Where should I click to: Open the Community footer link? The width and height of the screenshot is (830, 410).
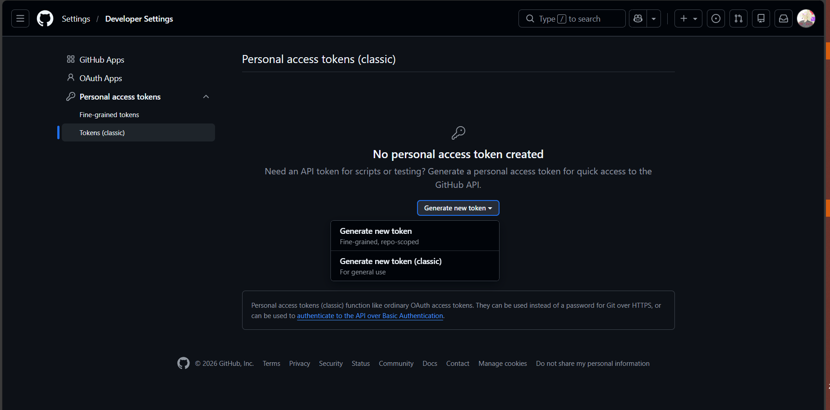[396, 364]
